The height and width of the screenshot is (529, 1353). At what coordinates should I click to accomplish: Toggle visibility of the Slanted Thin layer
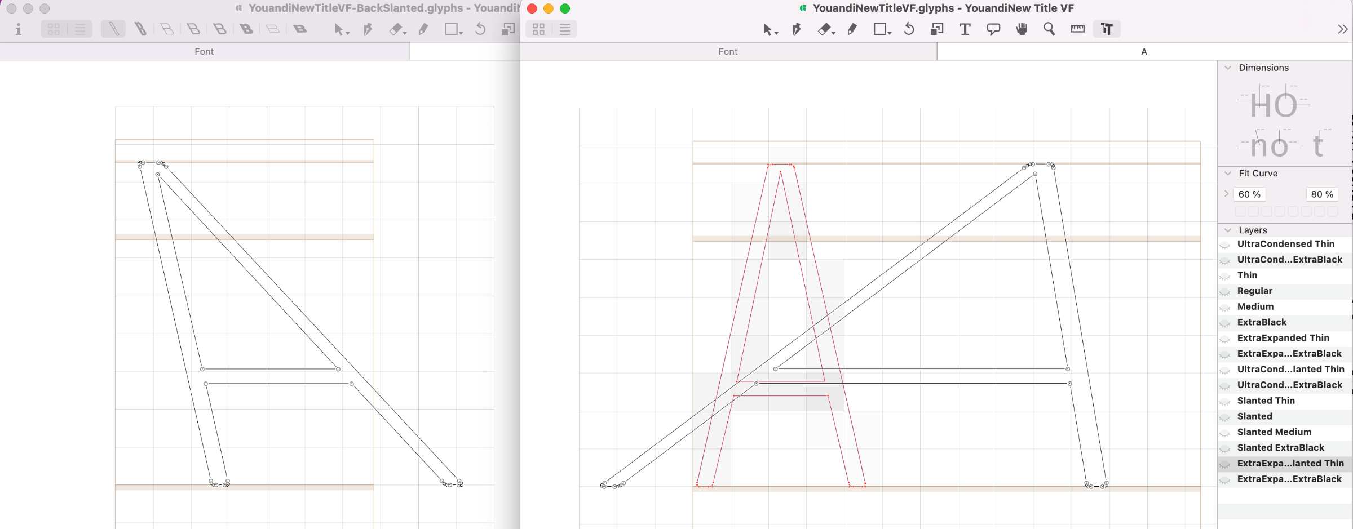click(x=1224, y=402)
